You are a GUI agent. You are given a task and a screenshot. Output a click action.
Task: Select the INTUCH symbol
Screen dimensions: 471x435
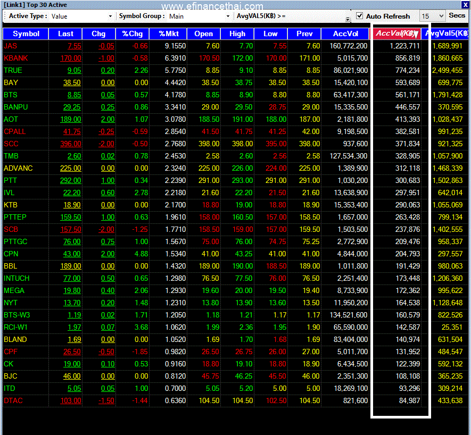point(16,278)
